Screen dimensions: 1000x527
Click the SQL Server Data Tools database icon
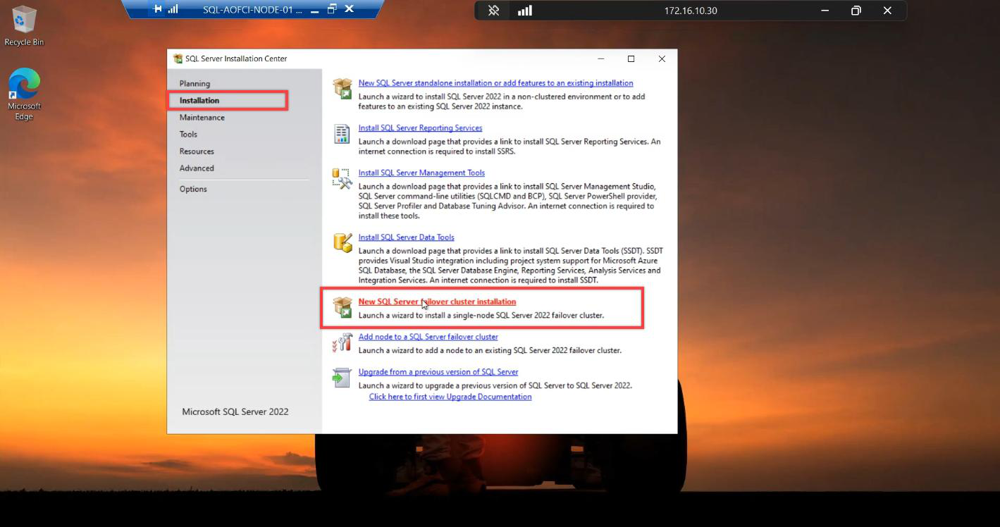tap(342, 242)
